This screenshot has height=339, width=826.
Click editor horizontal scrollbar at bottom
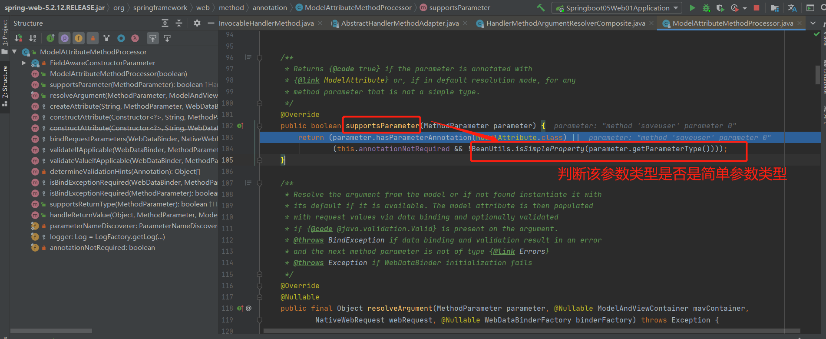click(x=532, y=331)
